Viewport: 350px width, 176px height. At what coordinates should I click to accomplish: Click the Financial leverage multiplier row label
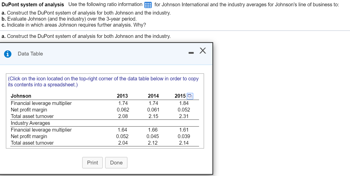click(x=41, y=103)
